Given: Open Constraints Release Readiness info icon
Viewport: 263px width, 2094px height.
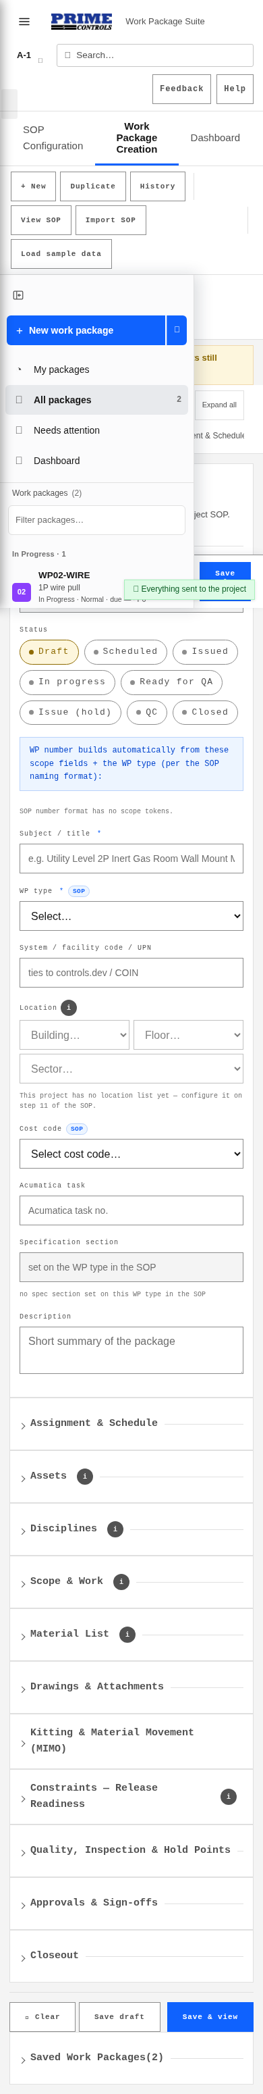Looking at the screenshot, I should tap(229, 1797).
